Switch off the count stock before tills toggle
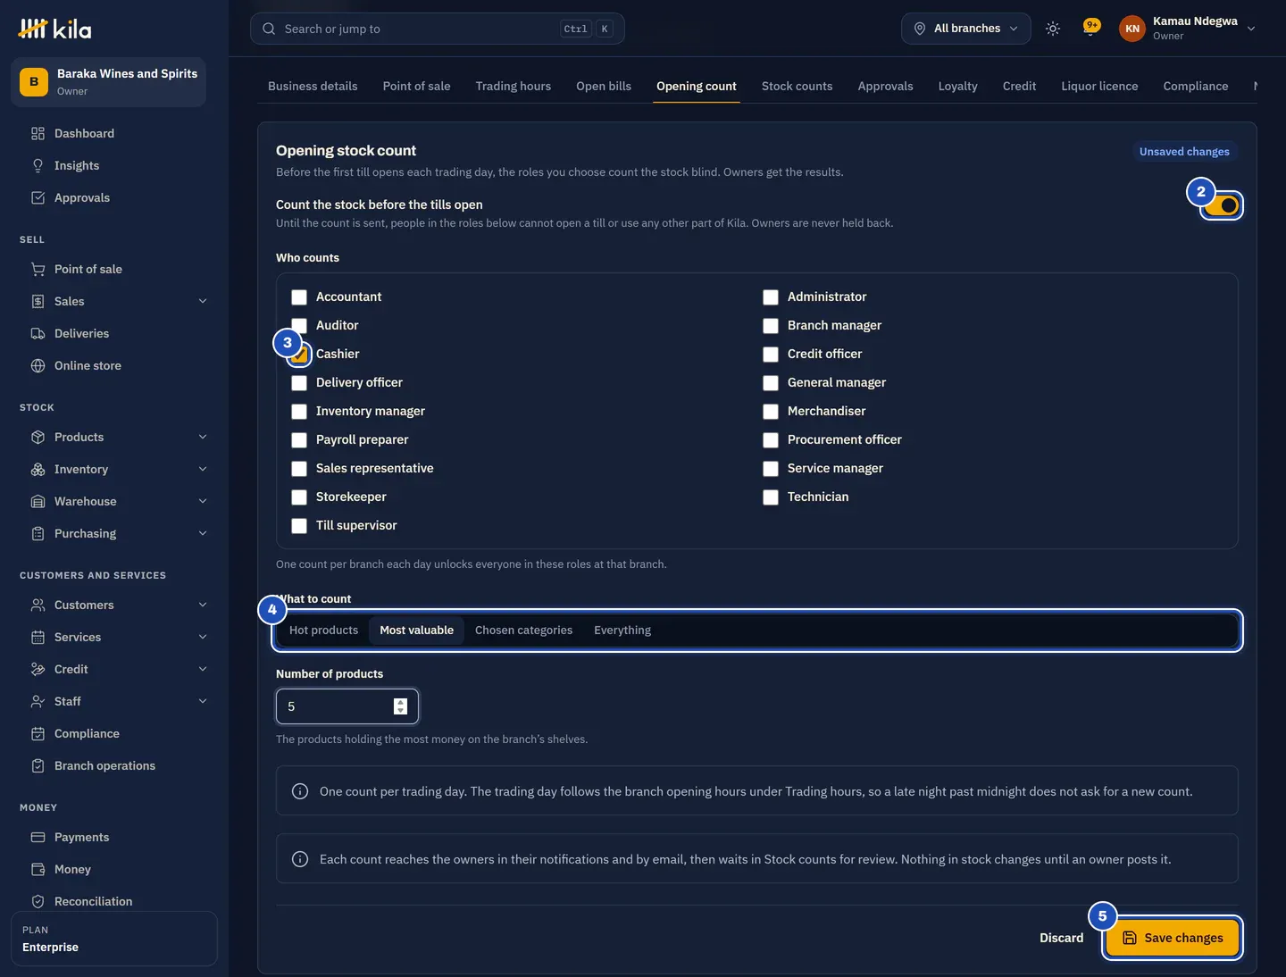This screenshot has height=977, width=1286. (1222, 205)
